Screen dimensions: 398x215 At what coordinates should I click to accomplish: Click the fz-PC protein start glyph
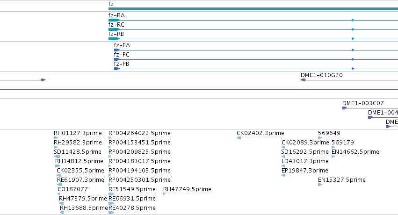pyautogui.click(x=117, y=59)
